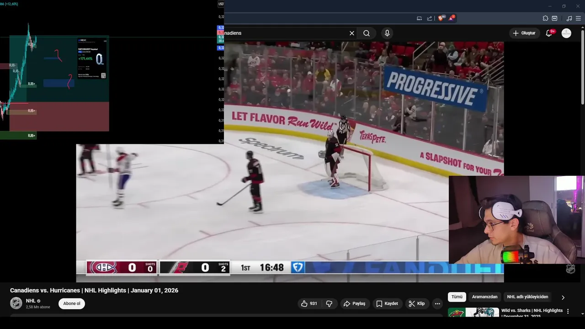Click the video title Canadiens vs. Hurricanes
The height and width of the screenshot is (329, 585).
(94, 291)
